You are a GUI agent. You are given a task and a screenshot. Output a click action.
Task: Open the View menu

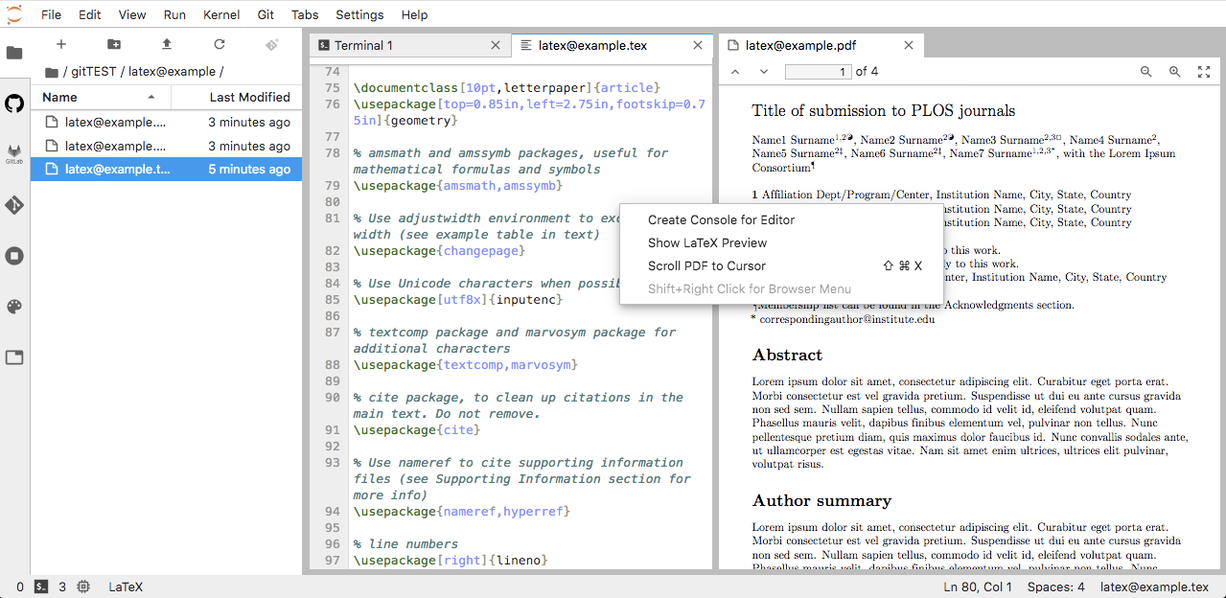tap(132, 14)
